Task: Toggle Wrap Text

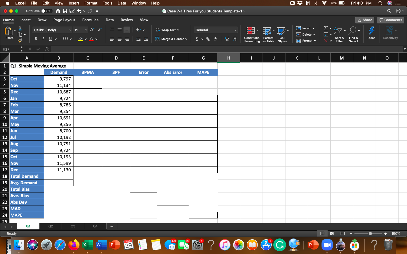Action: point(167,30)
